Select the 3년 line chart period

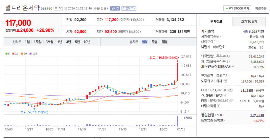[68, 42]
